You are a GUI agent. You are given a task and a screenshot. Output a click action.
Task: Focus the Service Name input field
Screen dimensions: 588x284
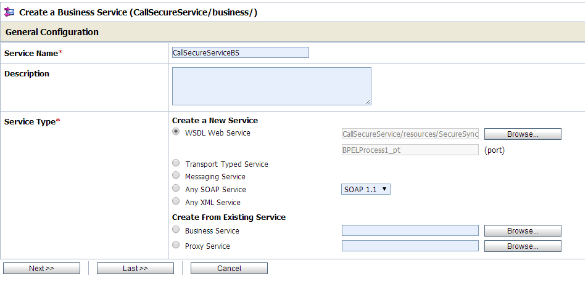point(241,52)
